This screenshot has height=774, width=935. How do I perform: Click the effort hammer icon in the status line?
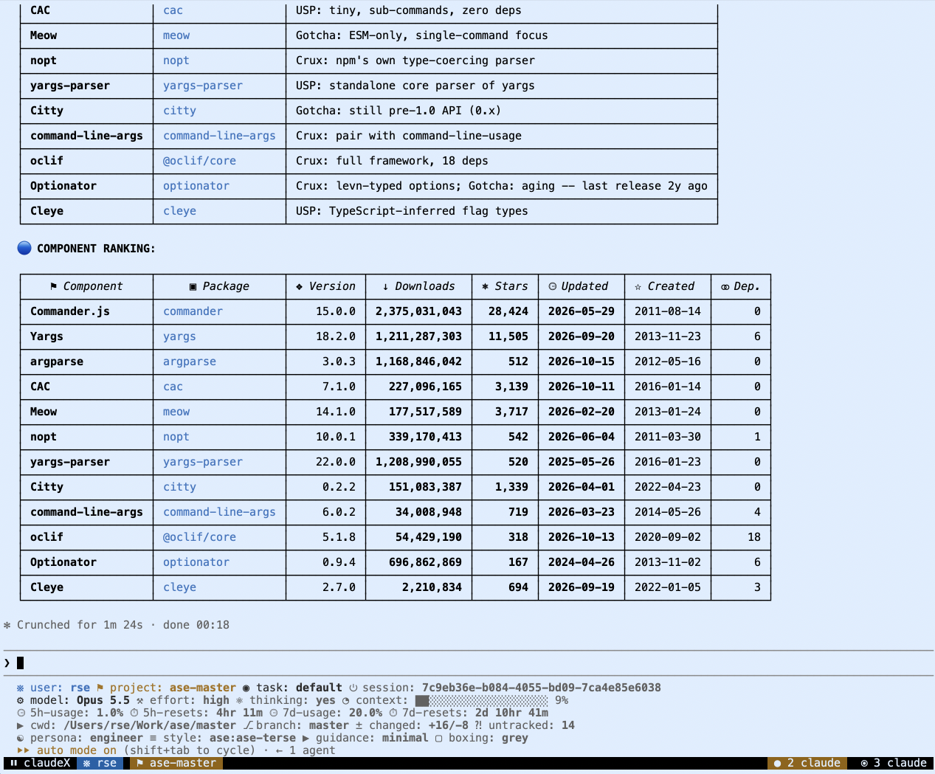coord(140,700)
